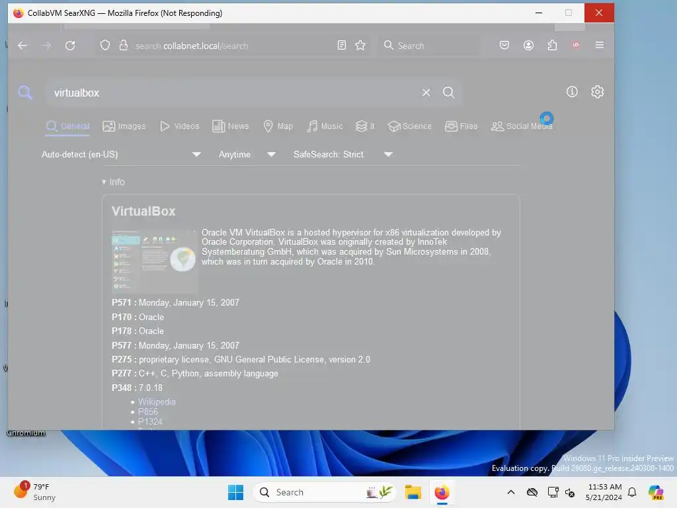This screenshot has width=677, height=508.
Task: Click the Windows taskbar Search box
Action: [x=324, y=492]
